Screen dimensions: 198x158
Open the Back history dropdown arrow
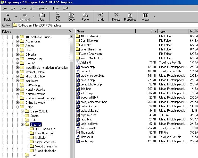16,17
